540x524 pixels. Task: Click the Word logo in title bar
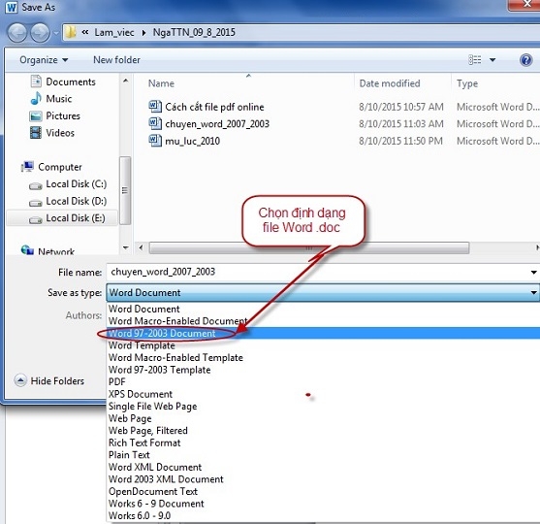12,7
